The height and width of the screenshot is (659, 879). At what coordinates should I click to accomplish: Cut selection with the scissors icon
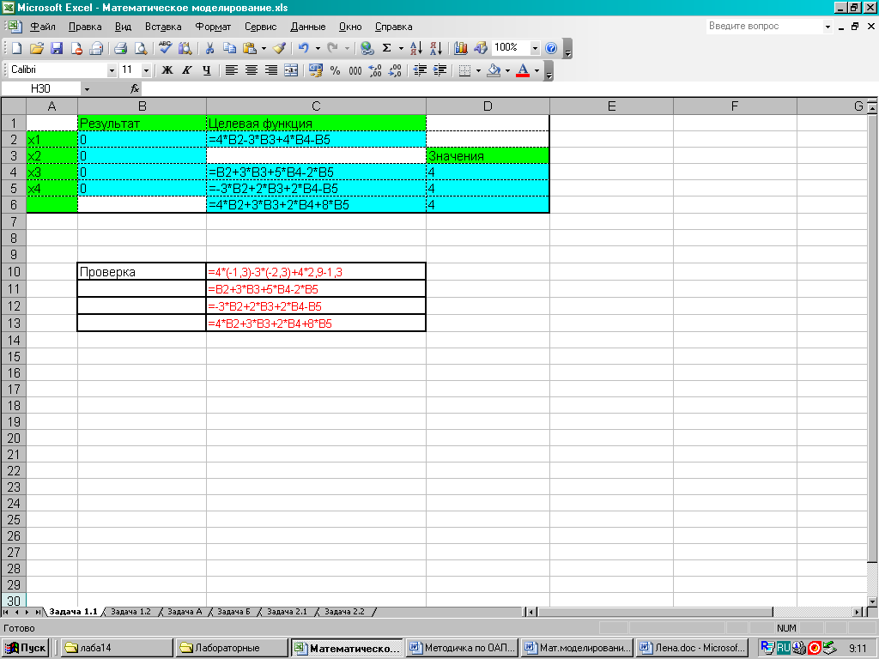click(209, 48)
